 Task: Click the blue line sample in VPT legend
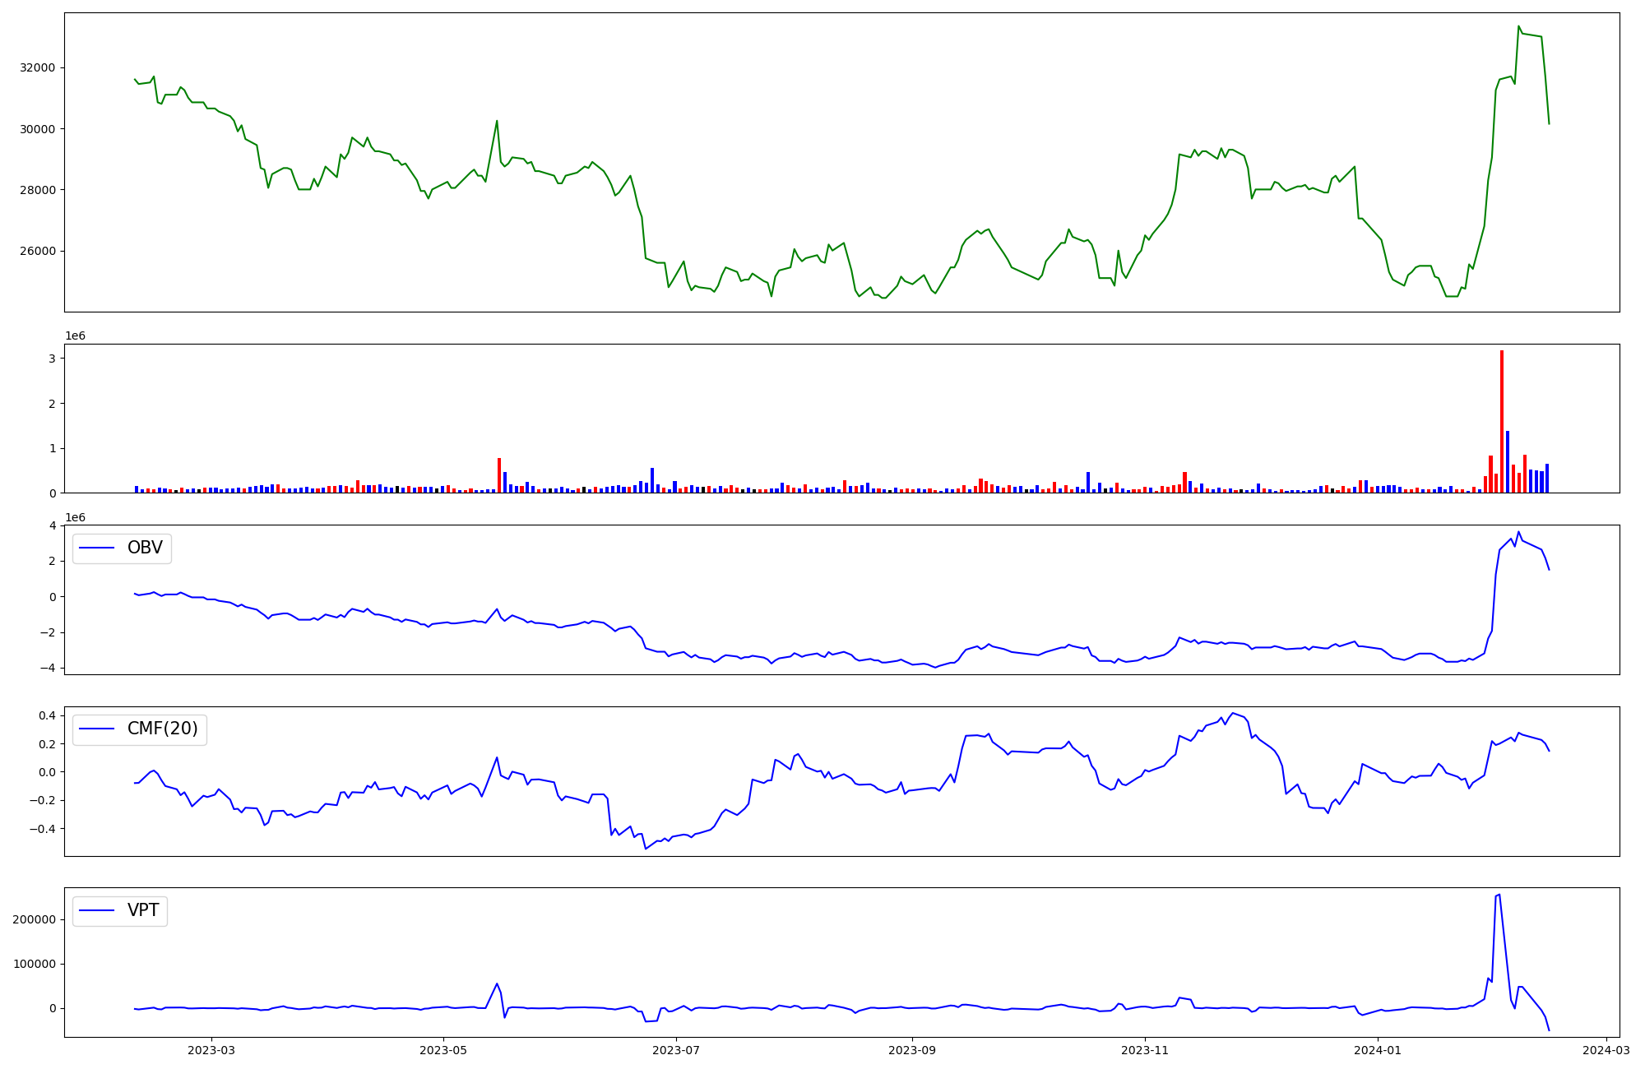(97, 910)
